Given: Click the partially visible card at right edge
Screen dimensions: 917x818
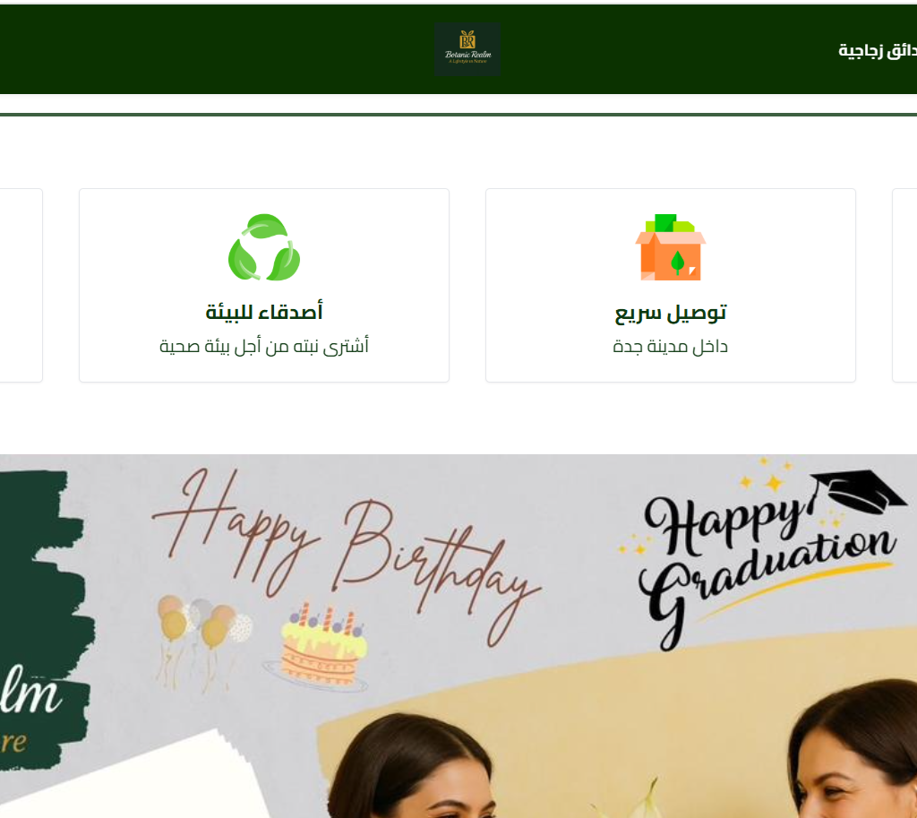Looking at the screenshot, I should click(904, 285).
